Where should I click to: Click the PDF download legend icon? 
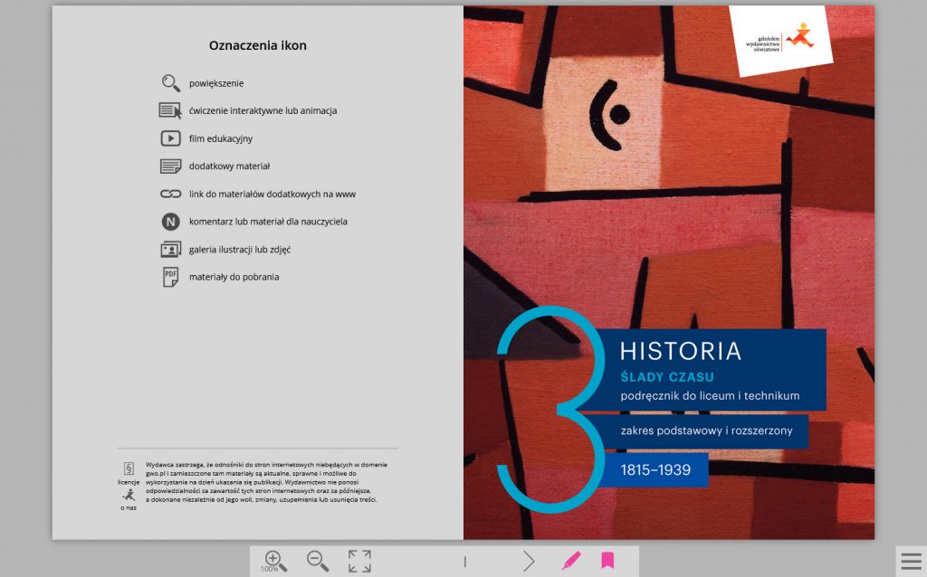pyautogui.click(x=171, y=277)
